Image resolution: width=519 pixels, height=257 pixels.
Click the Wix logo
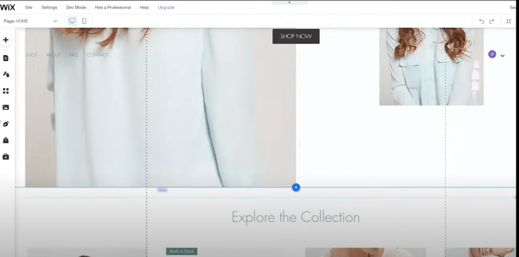pos(8,7)
